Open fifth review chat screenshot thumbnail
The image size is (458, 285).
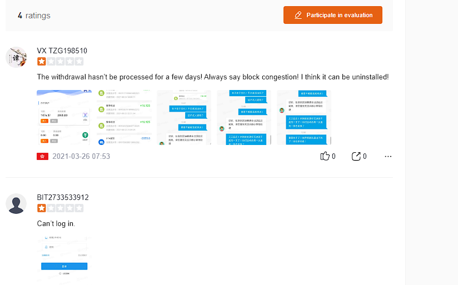pos(304,118)
